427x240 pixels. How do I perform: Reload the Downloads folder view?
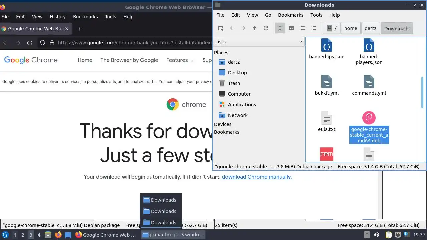pyautogui.click(x=266, y=28)
